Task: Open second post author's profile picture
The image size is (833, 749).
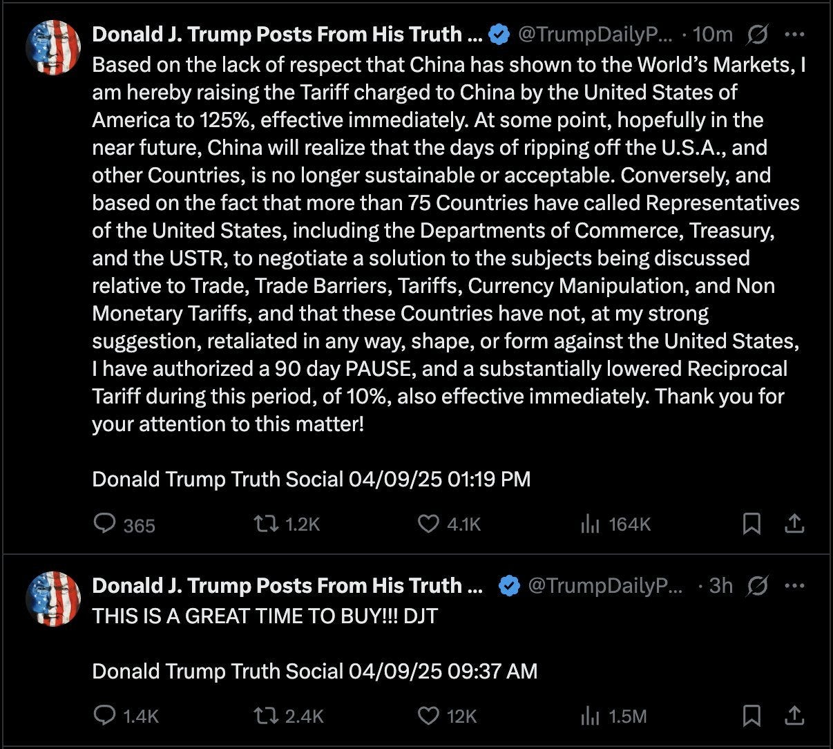Action: 53,599
